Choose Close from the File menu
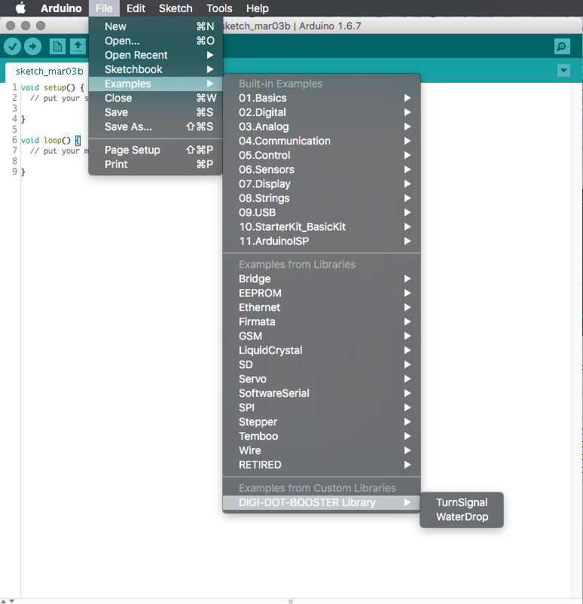Viewport: 583px width, 604px height. click(156, 98)
